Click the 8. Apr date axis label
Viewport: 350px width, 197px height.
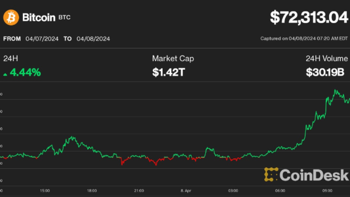coord(186,191)
